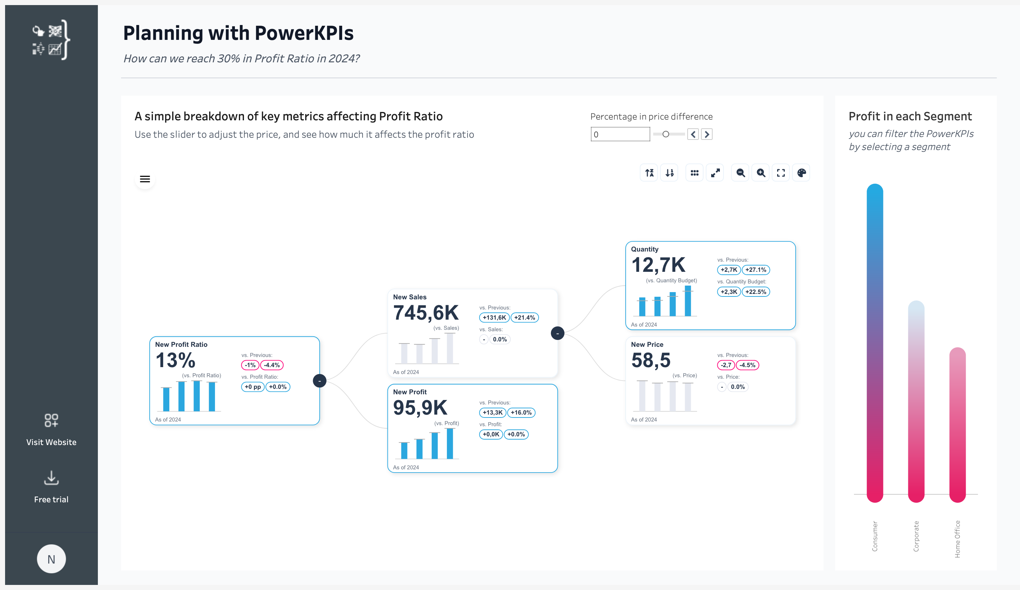This screenshot has height=590, width=1020.
Task: Click the zoom out magnifier icon
Action: 740,173
